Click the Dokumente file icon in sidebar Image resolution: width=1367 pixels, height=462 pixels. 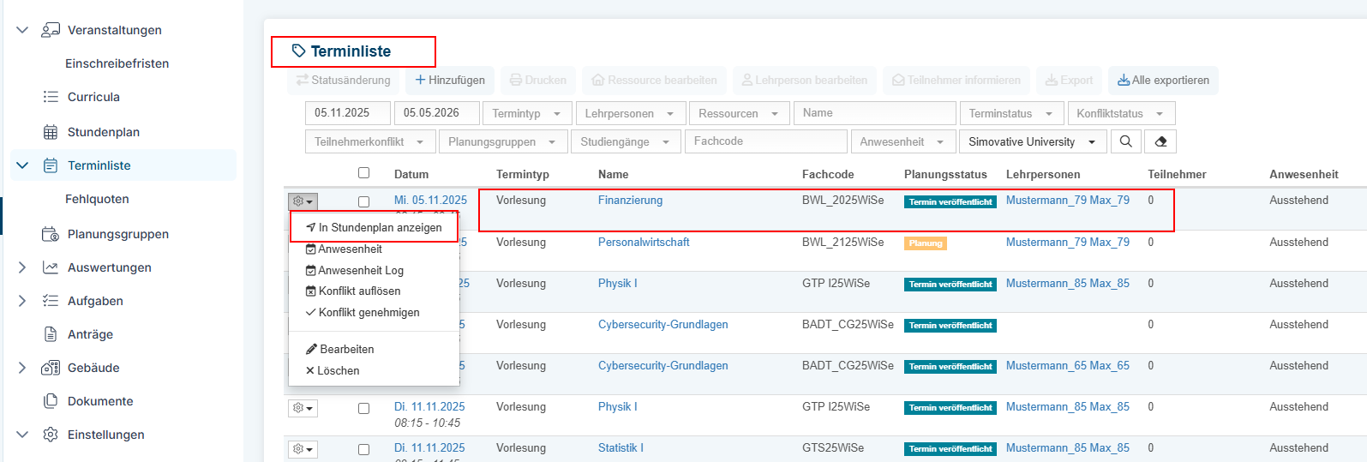click(51, 401)
